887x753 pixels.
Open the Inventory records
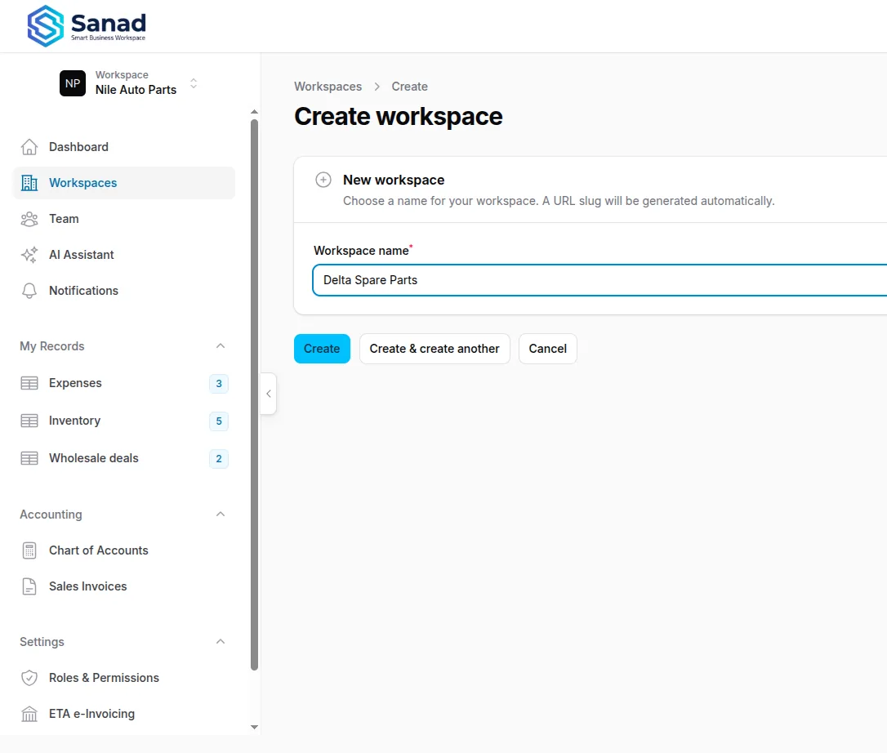[124, 421]
